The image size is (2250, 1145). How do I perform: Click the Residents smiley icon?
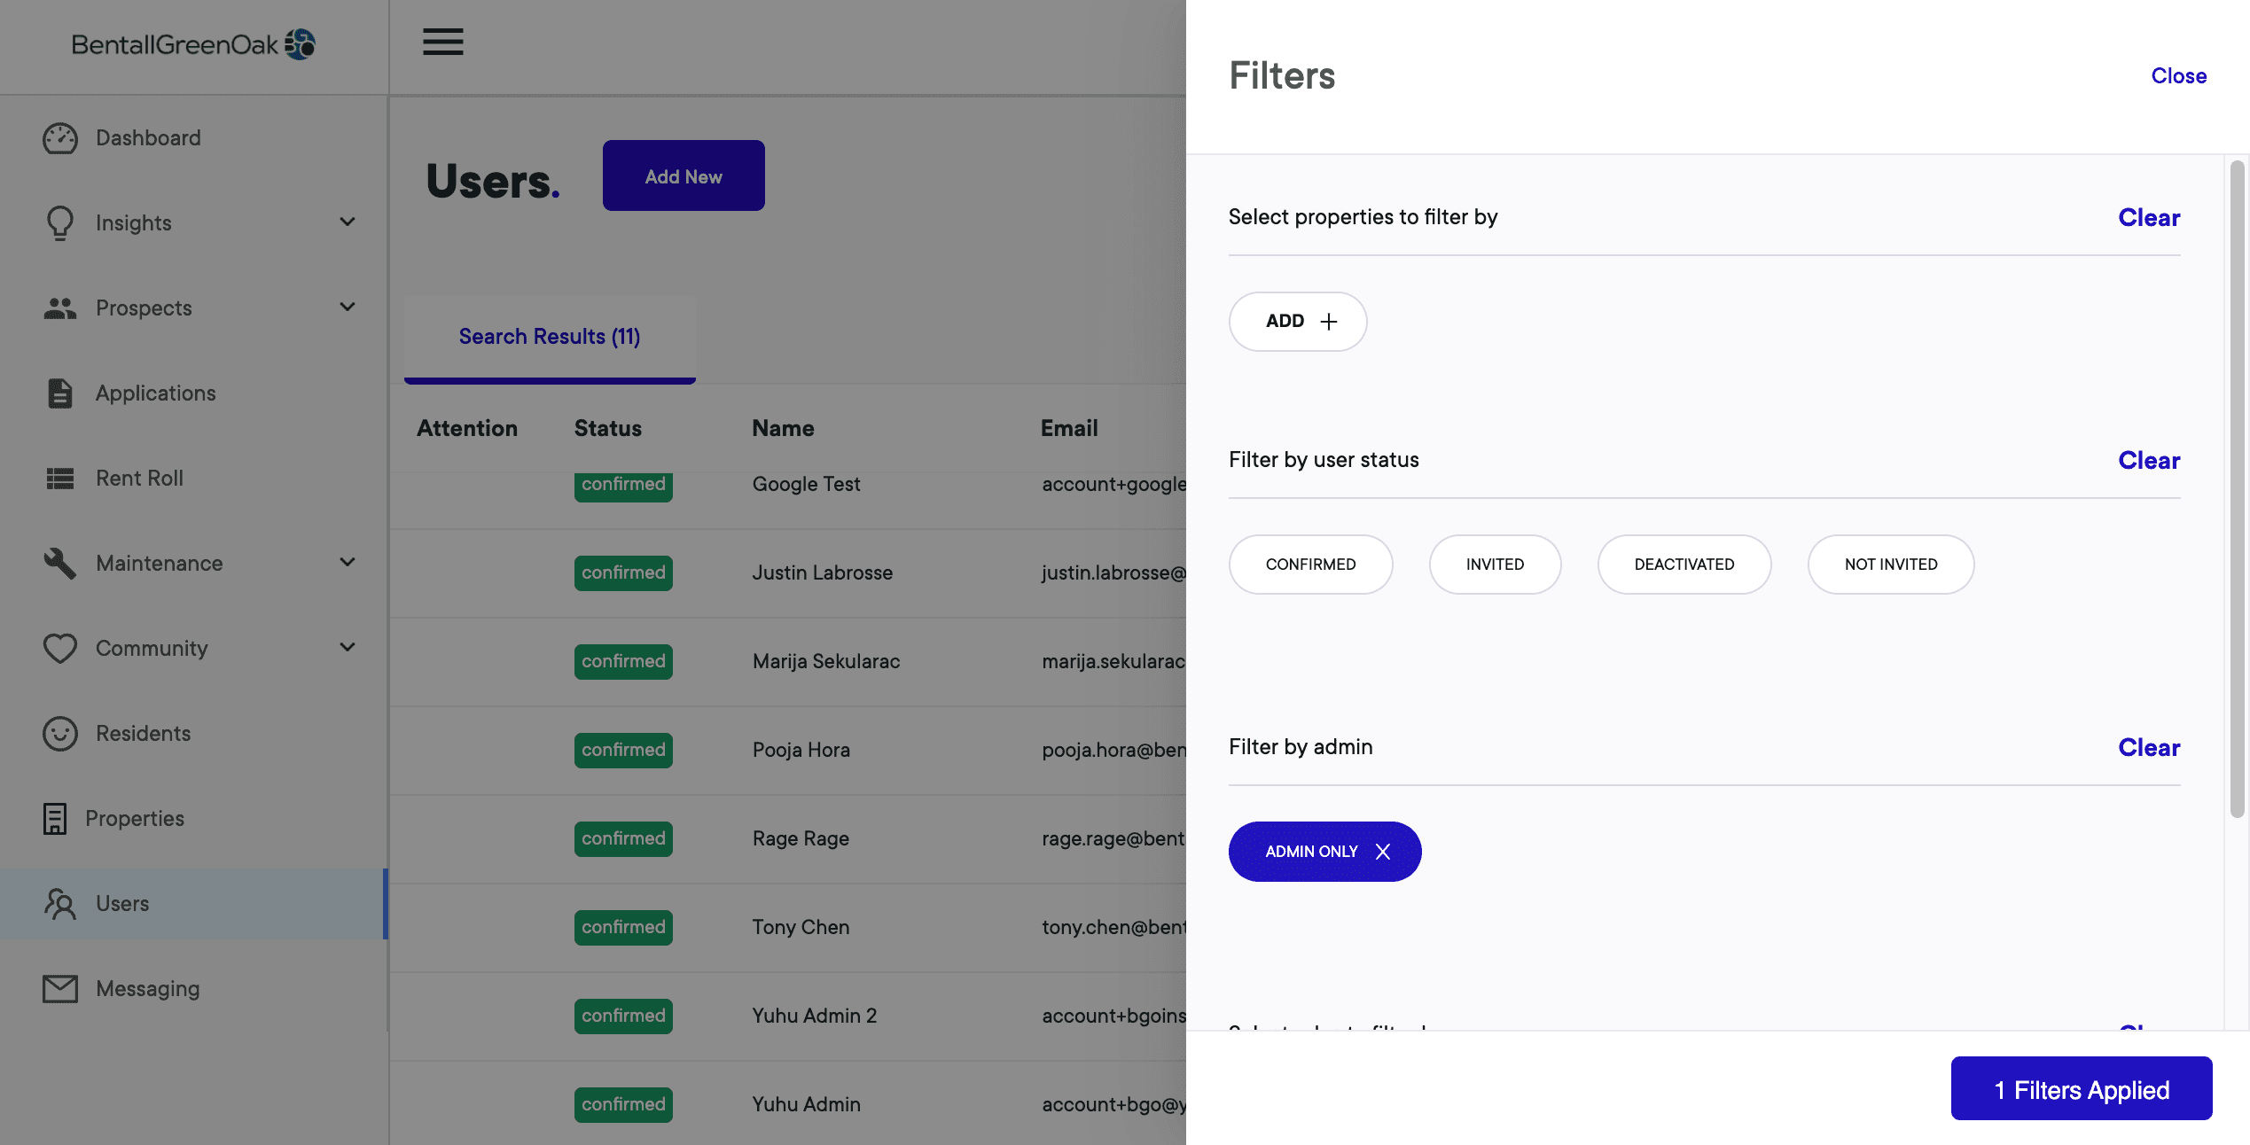pos(60,734)
